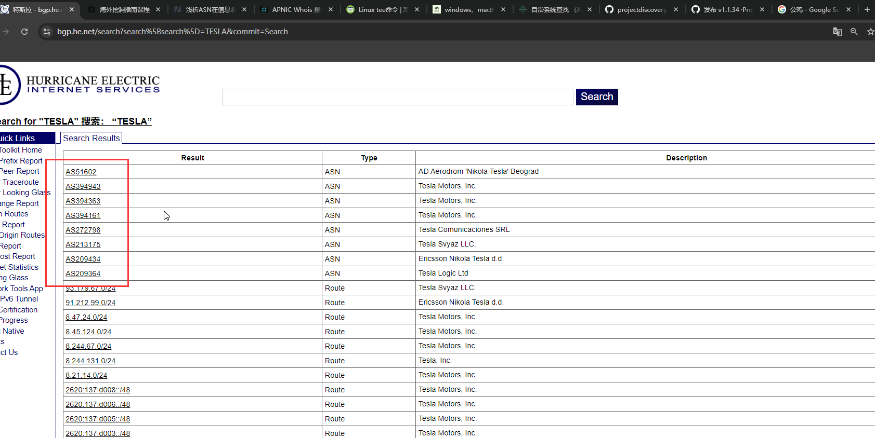Open AS272798 result link
Image resolution: width=875 pixels, height=438 pixels.
coord(83,230)
